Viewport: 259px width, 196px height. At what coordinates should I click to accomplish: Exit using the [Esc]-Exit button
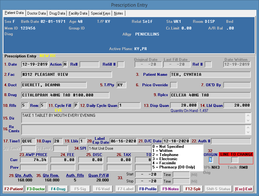point(243,189)
